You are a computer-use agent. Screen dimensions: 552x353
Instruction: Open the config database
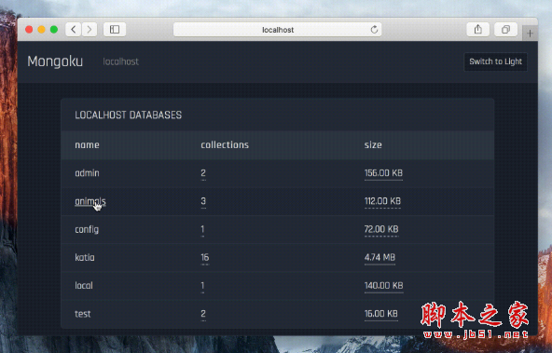[x=87, y=230]
